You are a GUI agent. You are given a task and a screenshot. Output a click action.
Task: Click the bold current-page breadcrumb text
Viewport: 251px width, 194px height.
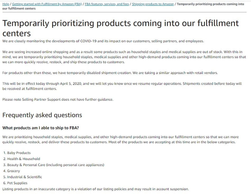click(x=210, y=4)
